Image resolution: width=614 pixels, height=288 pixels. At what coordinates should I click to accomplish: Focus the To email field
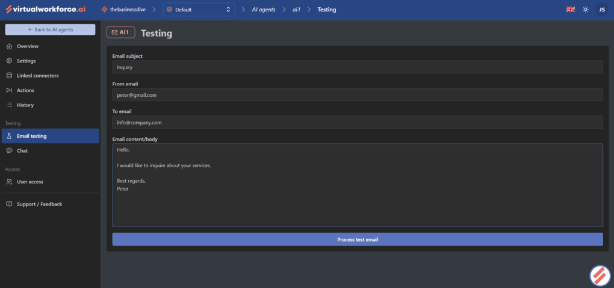[x=358, y=123]
